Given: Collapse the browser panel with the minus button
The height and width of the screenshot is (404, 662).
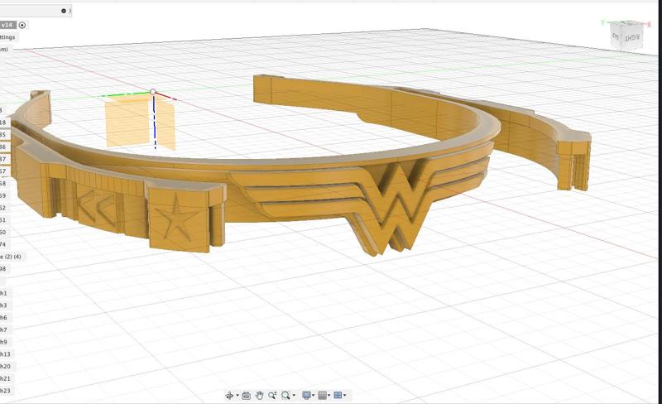Looking at the screenshot, I should 64,11.
